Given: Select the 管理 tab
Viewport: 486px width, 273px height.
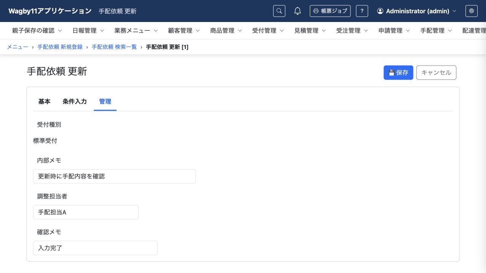Looking at the screenshot, I should (x=105, y=102).
